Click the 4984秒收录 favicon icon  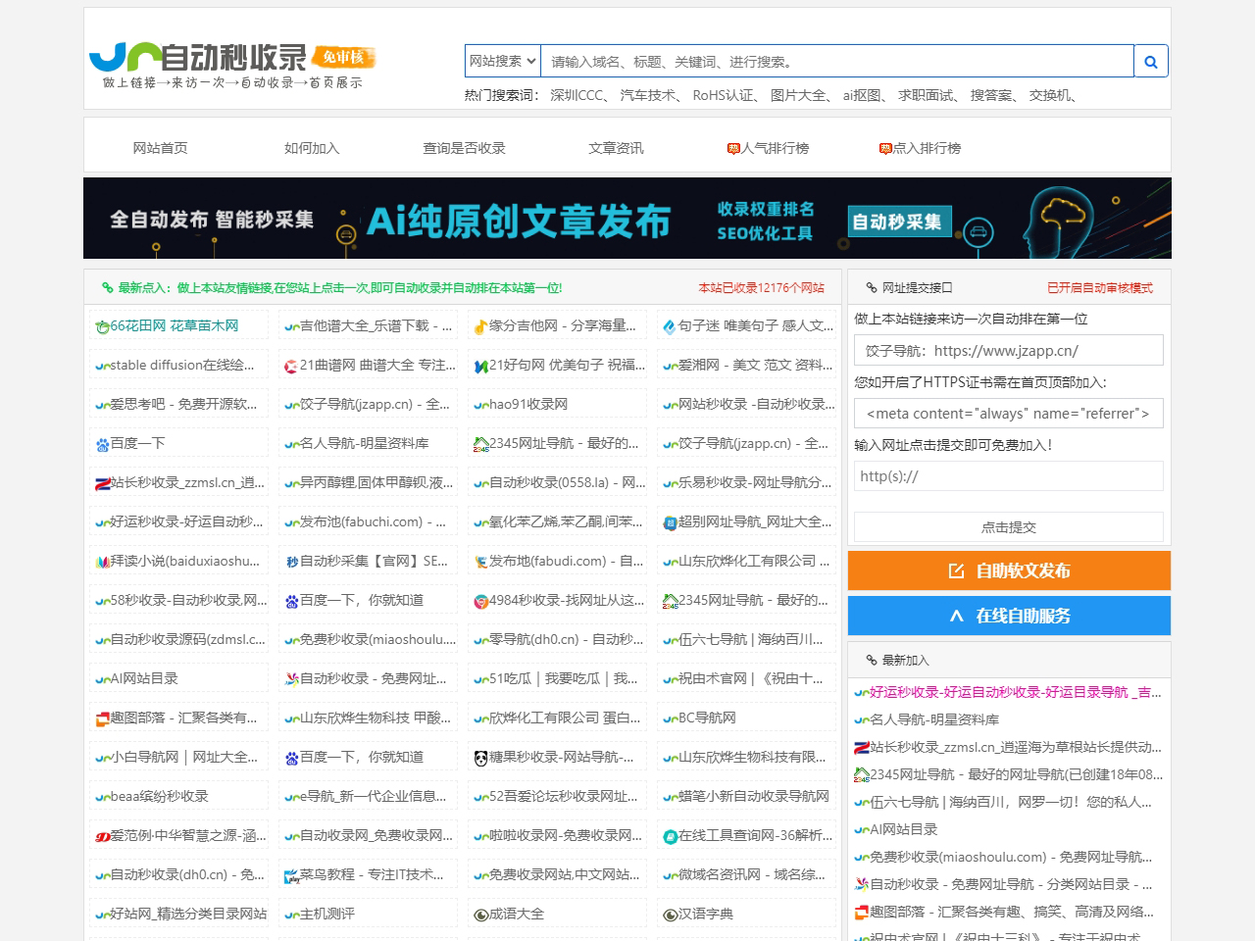coord(480,601)
